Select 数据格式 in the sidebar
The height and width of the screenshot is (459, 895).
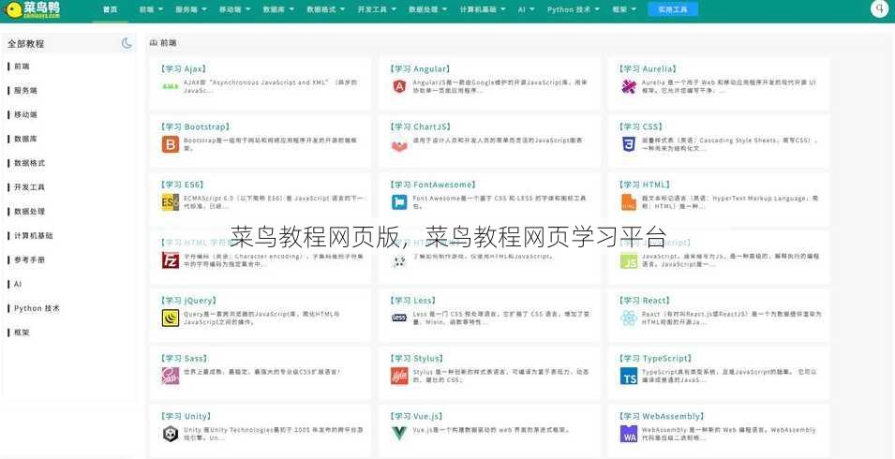coord(29,163)
